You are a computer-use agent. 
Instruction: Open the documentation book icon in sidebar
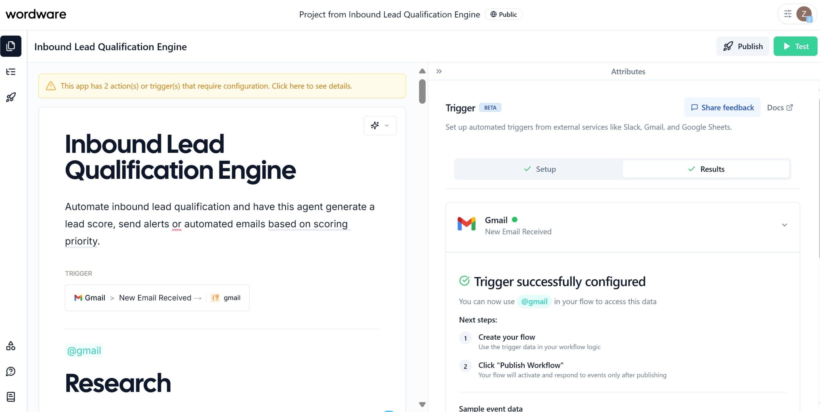[11, 397]
